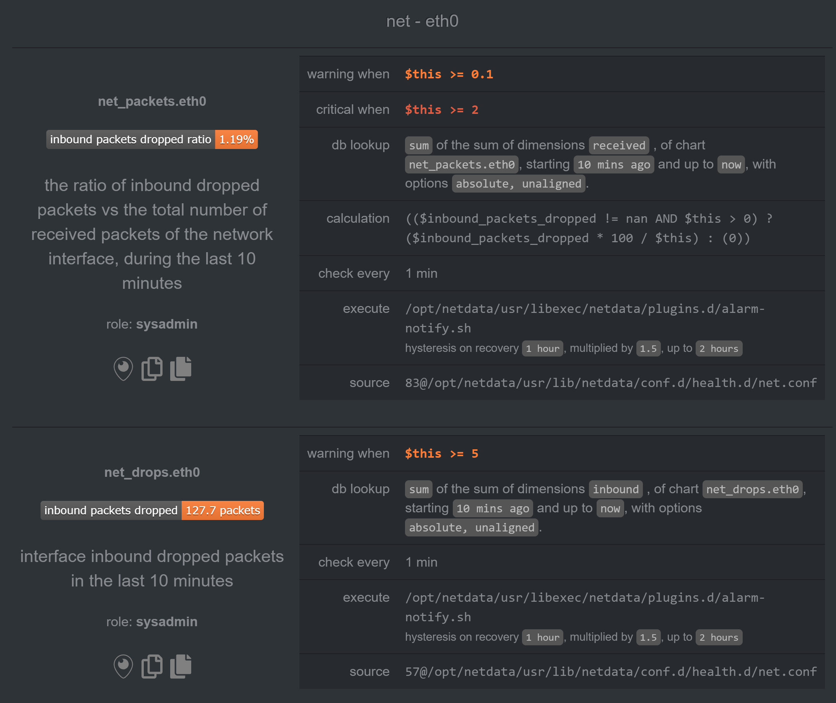Screen dimensions: 836x703
Task: Click the 'received' dimension tag in db lookup
Action: 619,146
